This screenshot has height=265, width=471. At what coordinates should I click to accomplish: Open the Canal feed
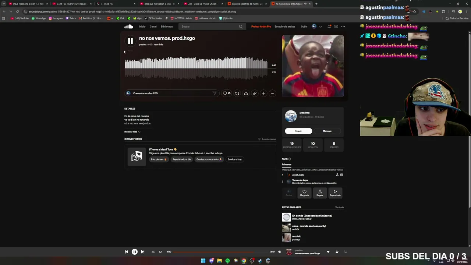point(153,26)
